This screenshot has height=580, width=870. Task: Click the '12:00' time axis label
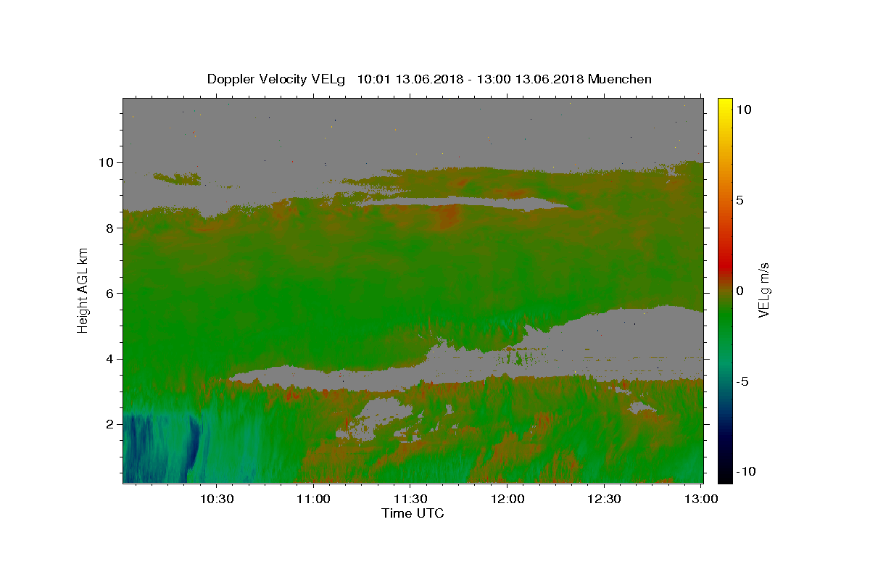pos(507,499)
